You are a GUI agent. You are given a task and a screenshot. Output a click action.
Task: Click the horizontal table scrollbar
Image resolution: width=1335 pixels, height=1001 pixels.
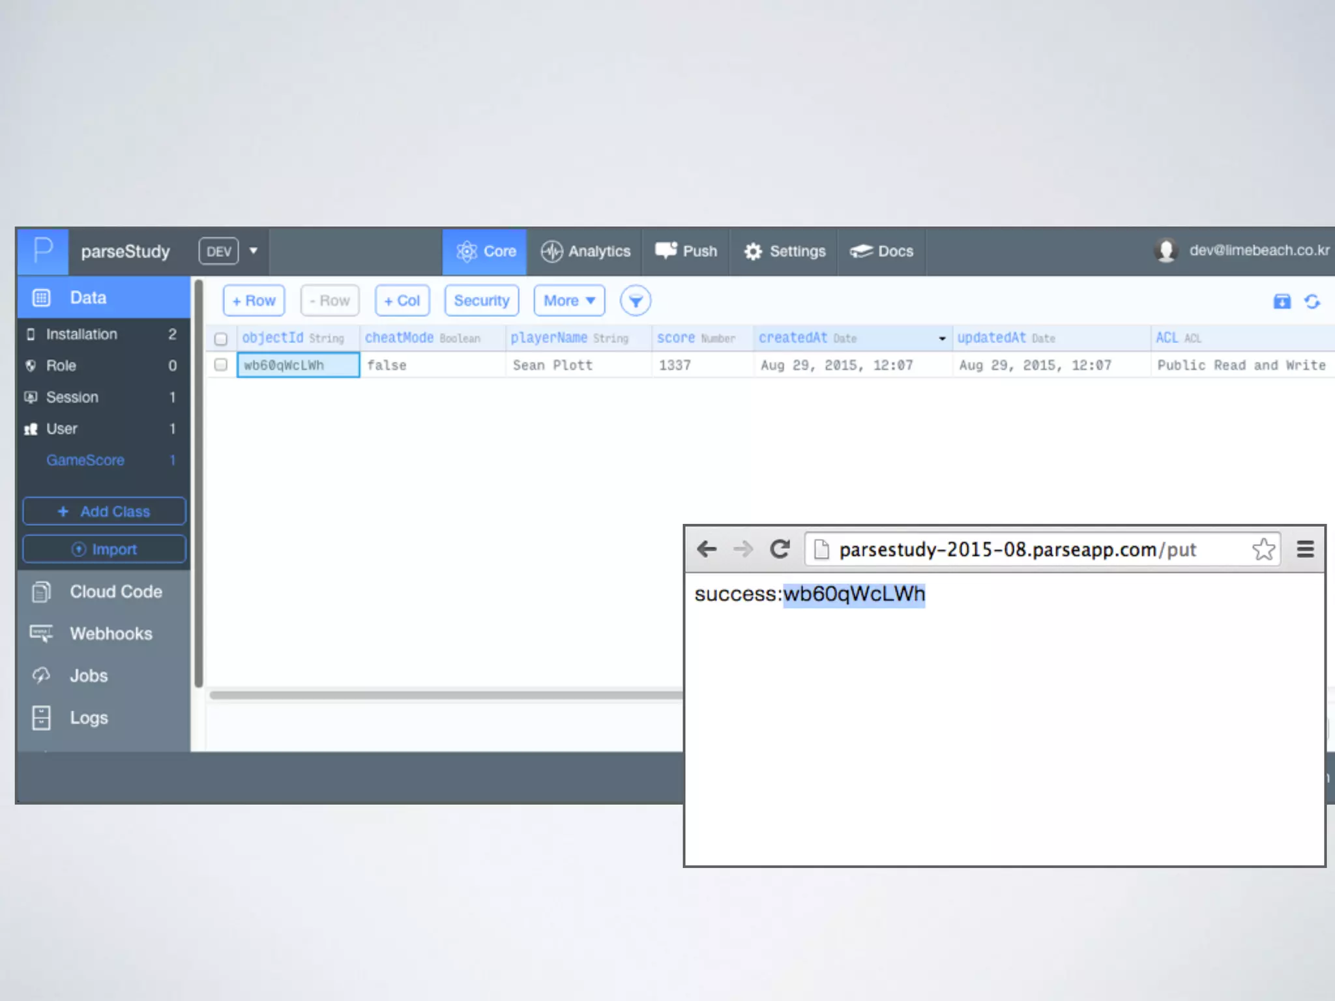pos(443,695)
